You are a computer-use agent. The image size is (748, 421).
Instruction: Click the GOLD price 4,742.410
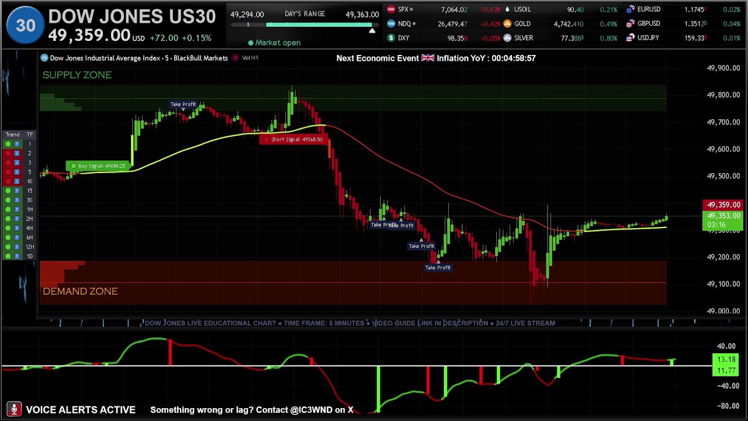pyautogui.click(x=569, y=24)
